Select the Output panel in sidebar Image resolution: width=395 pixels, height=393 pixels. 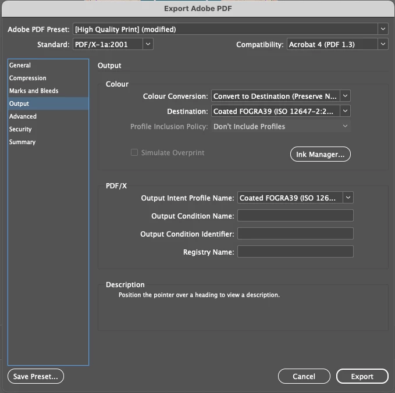click(x=48, y=103)
